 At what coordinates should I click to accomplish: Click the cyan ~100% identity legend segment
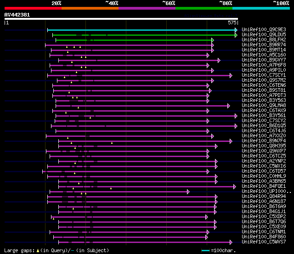pos(261,8)
